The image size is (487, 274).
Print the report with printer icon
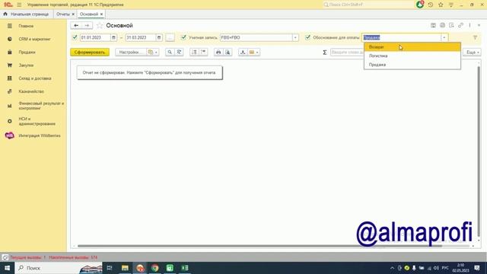coord(218,53)
